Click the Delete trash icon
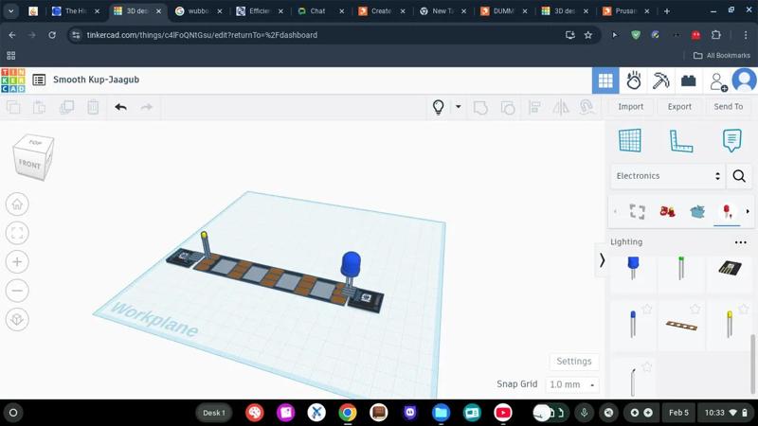 click(x=93, y=107)
